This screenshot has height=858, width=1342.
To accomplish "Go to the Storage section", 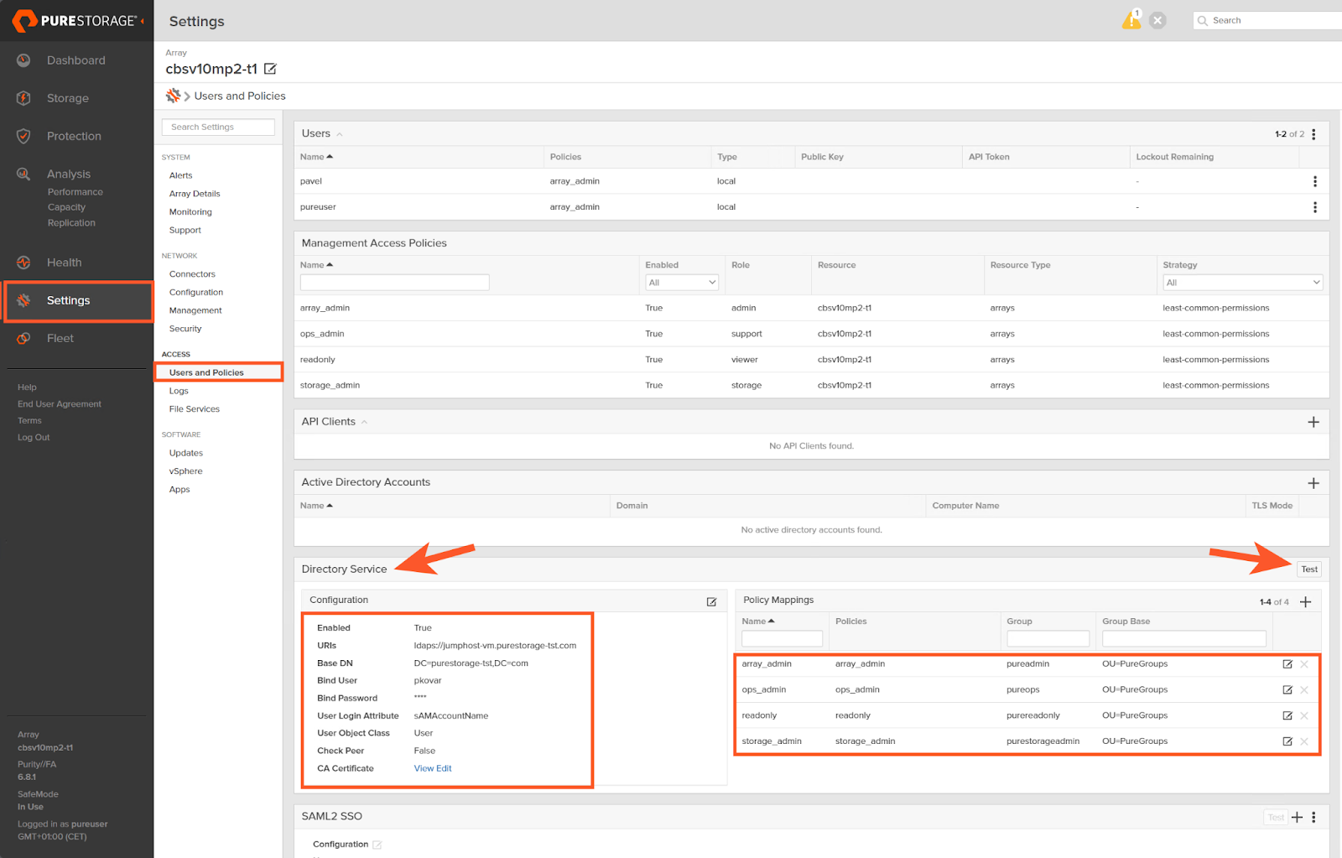I will [67, 98].
